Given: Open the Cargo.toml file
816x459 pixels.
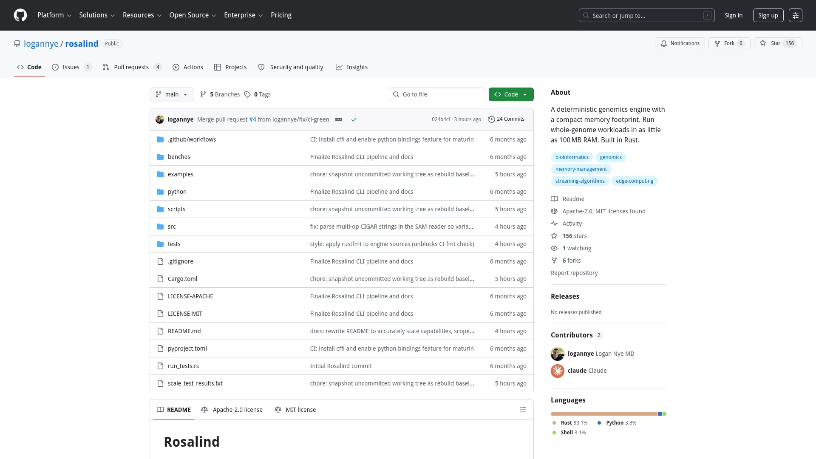Looking at the screenshot, I should (182, 279).
